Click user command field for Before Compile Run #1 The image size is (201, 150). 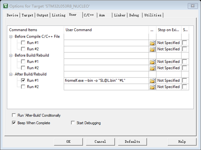pyautogui.click(x=106, y=43)
